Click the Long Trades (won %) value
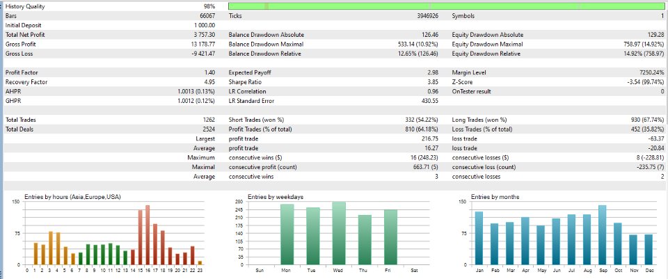Screen dimensions: 668x279 coord(646,120)
